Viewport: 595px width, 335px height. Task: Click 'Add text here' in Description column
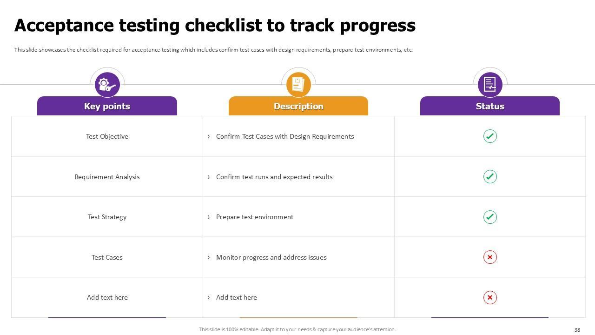236,297
